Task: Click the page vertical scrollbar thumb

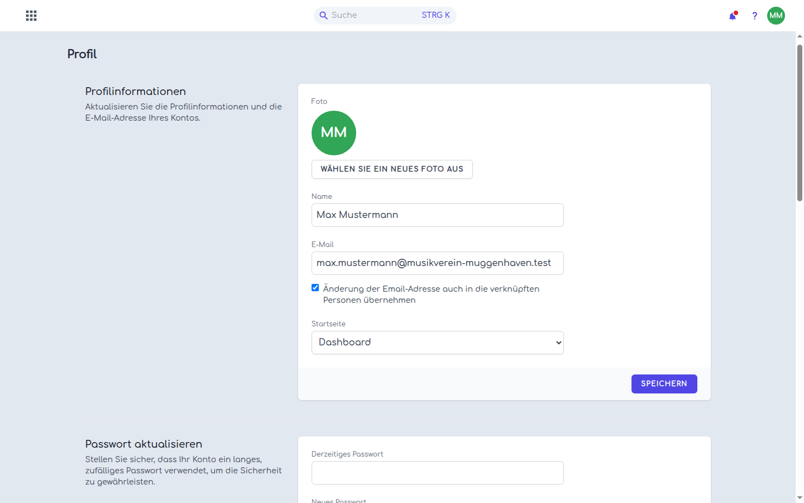Action: [800, 123]
